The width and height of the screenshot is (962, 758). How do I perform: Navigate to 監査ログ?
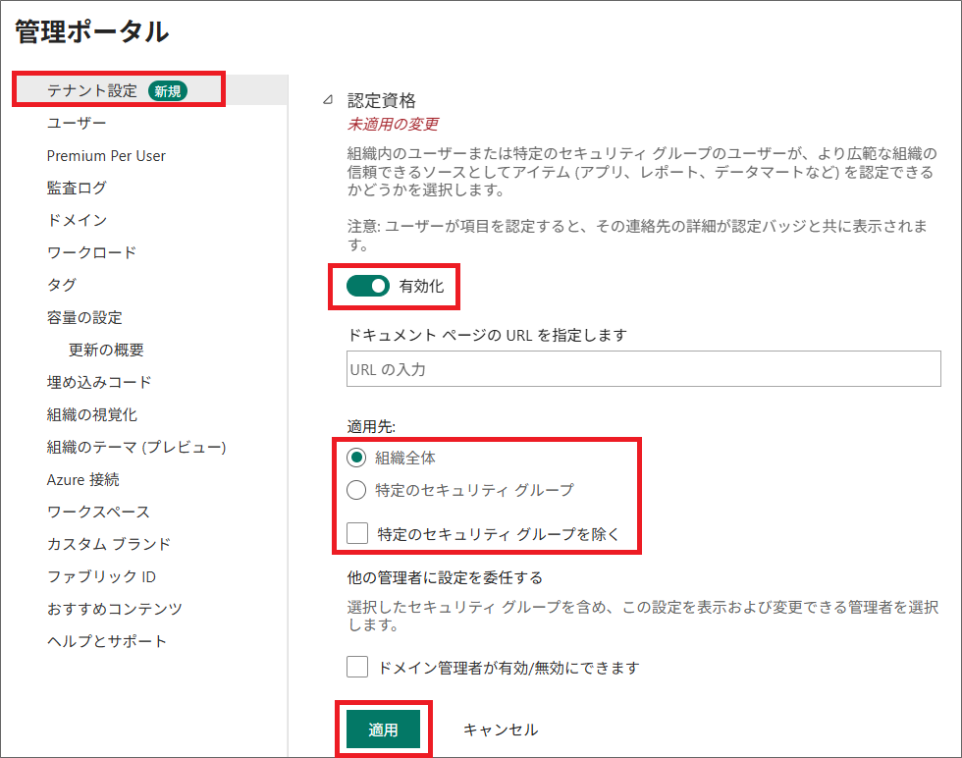(x=77, y=188)
